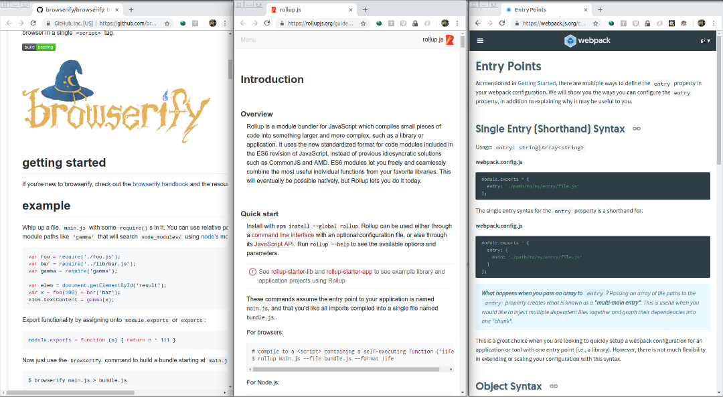Click the rollup.js page vertical scrollbar thumb

463,42
